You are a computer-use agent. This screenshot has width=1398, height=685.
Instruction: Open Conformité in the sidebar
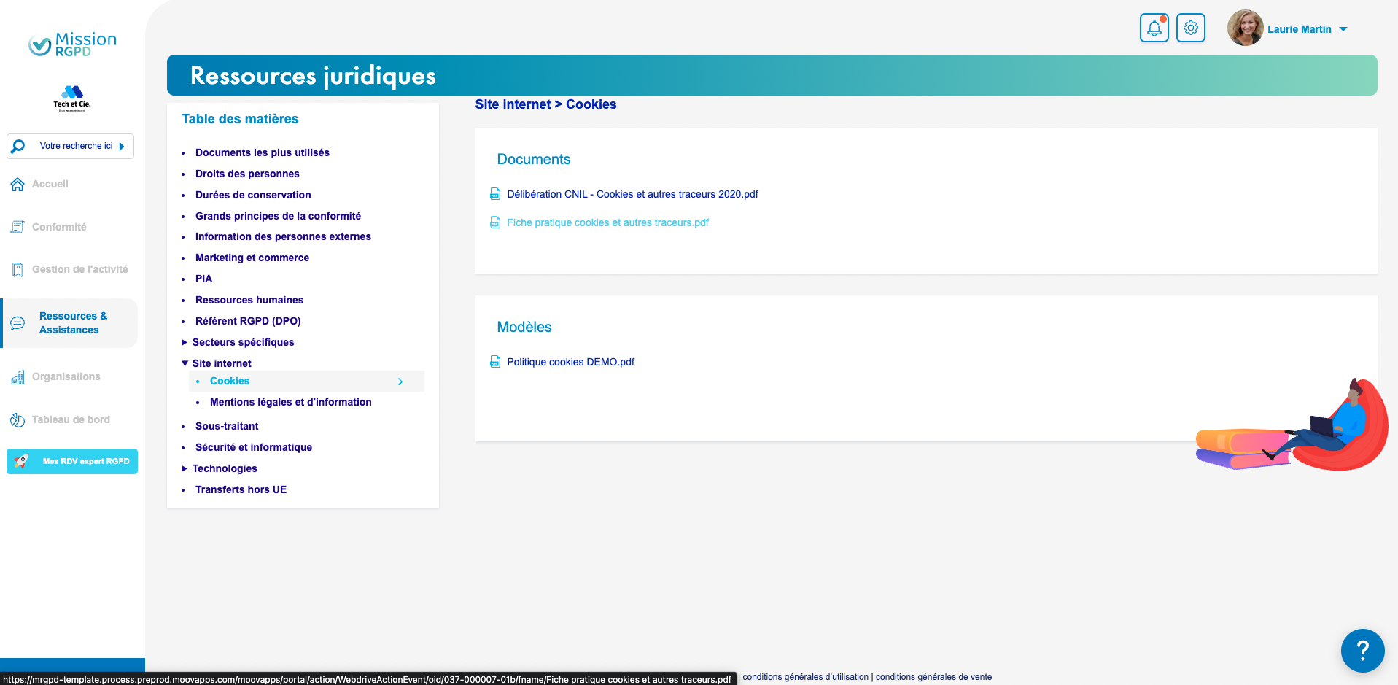tap(59, 227)
